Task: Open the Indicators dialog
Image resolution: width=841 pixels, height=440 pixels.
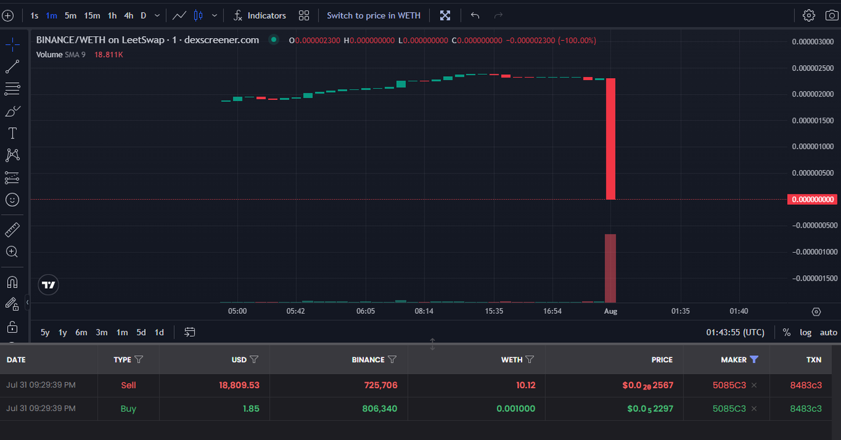Action: [x=260, y=15]
